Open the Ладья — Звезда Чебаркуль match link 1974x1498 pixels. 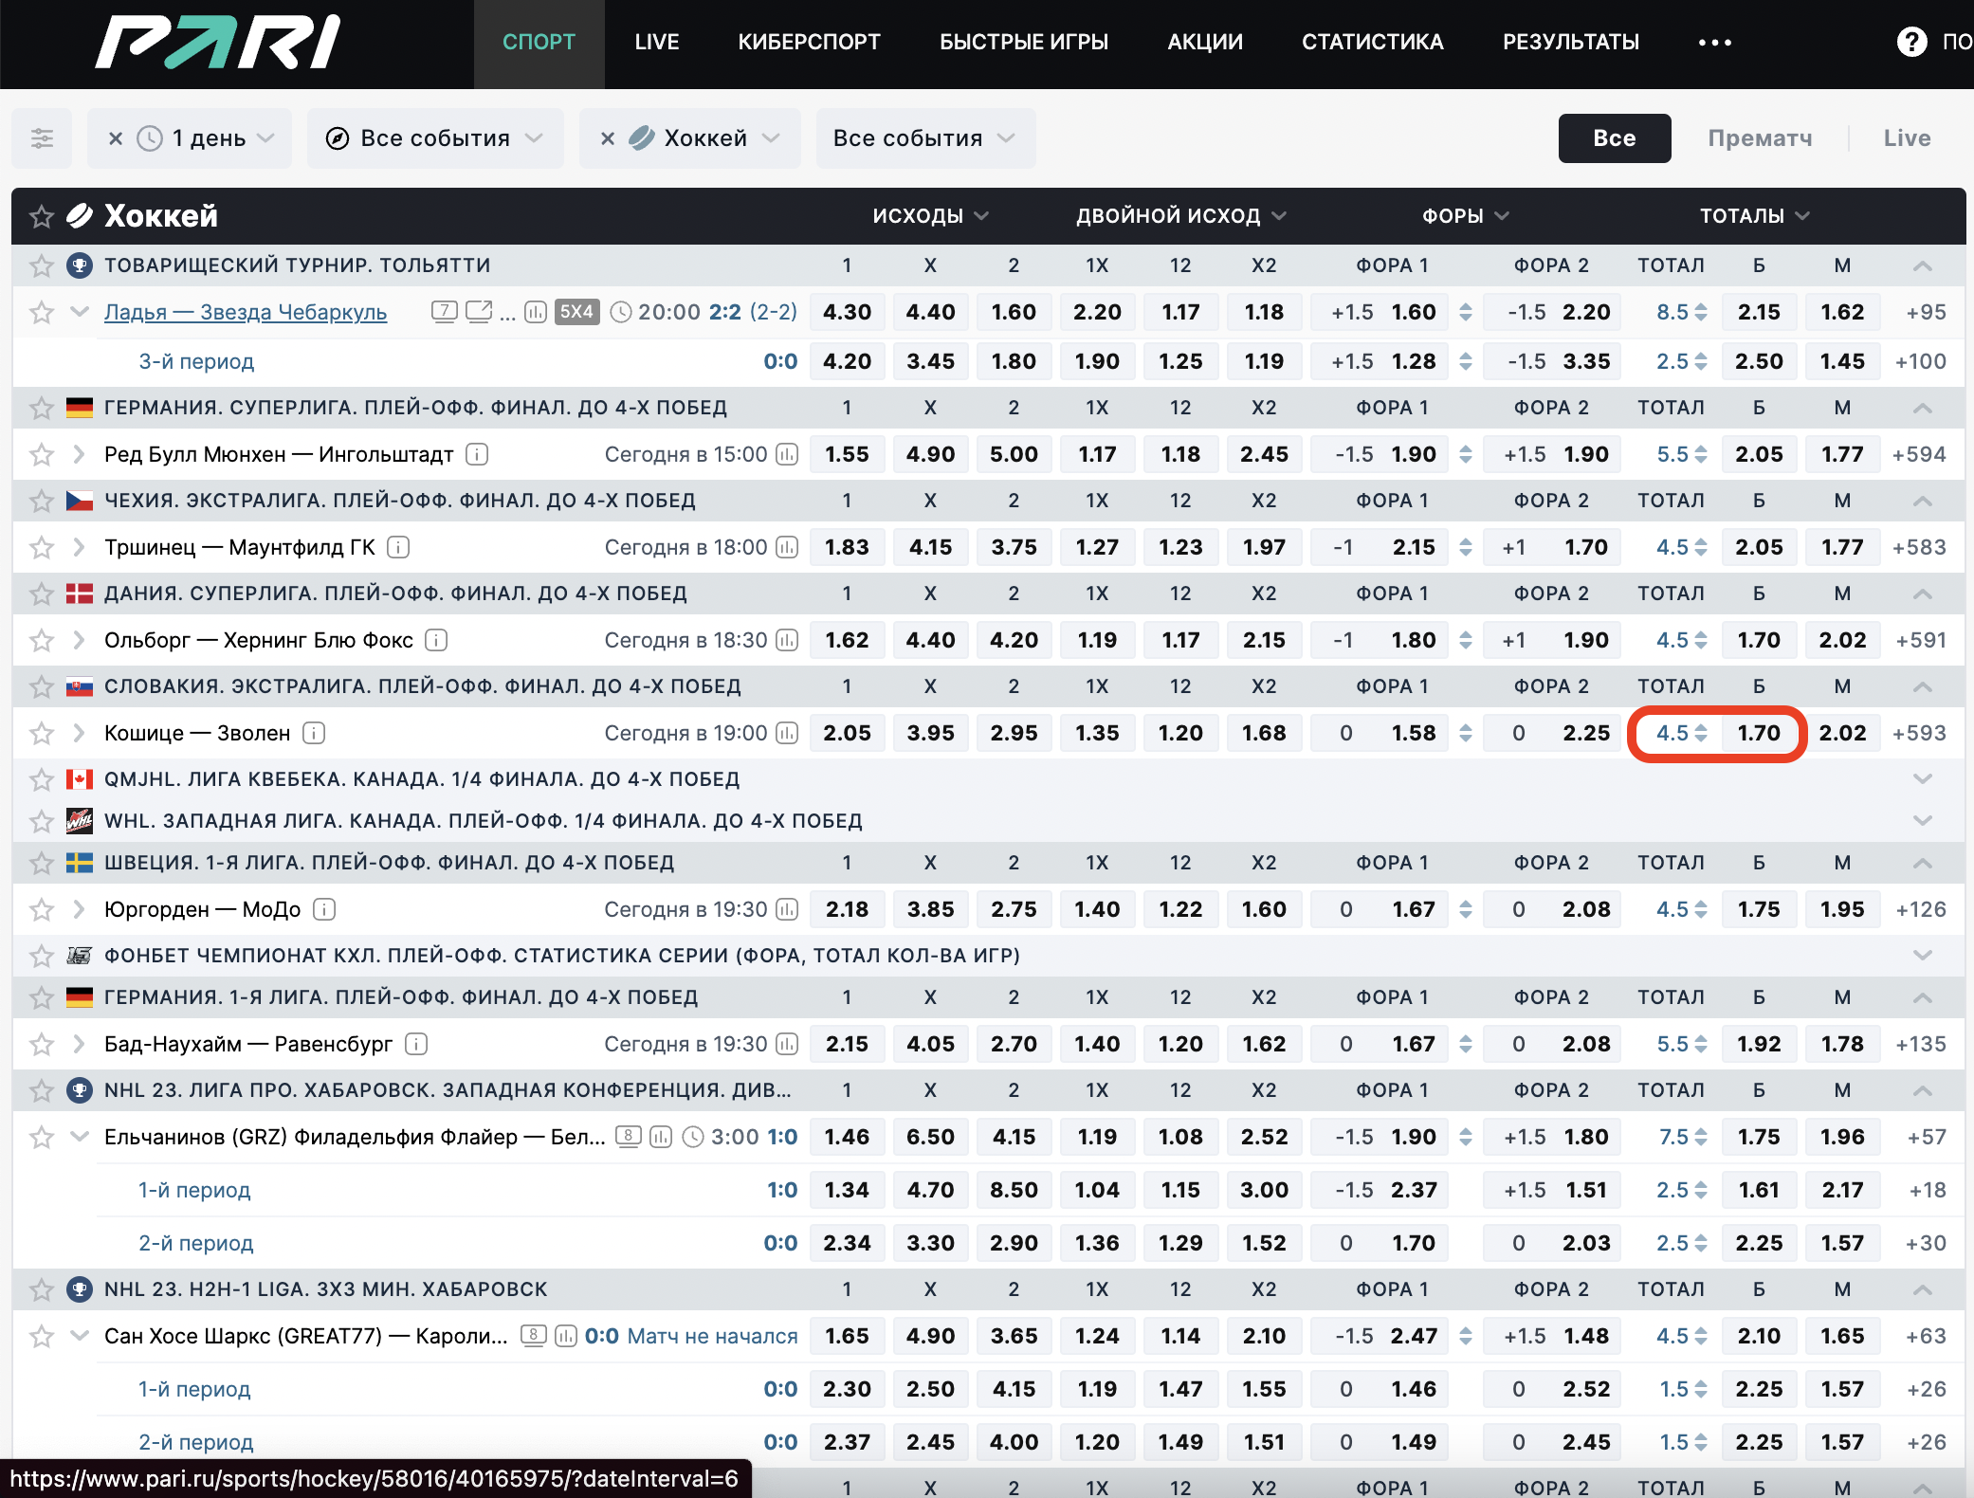tap(246, 312)
